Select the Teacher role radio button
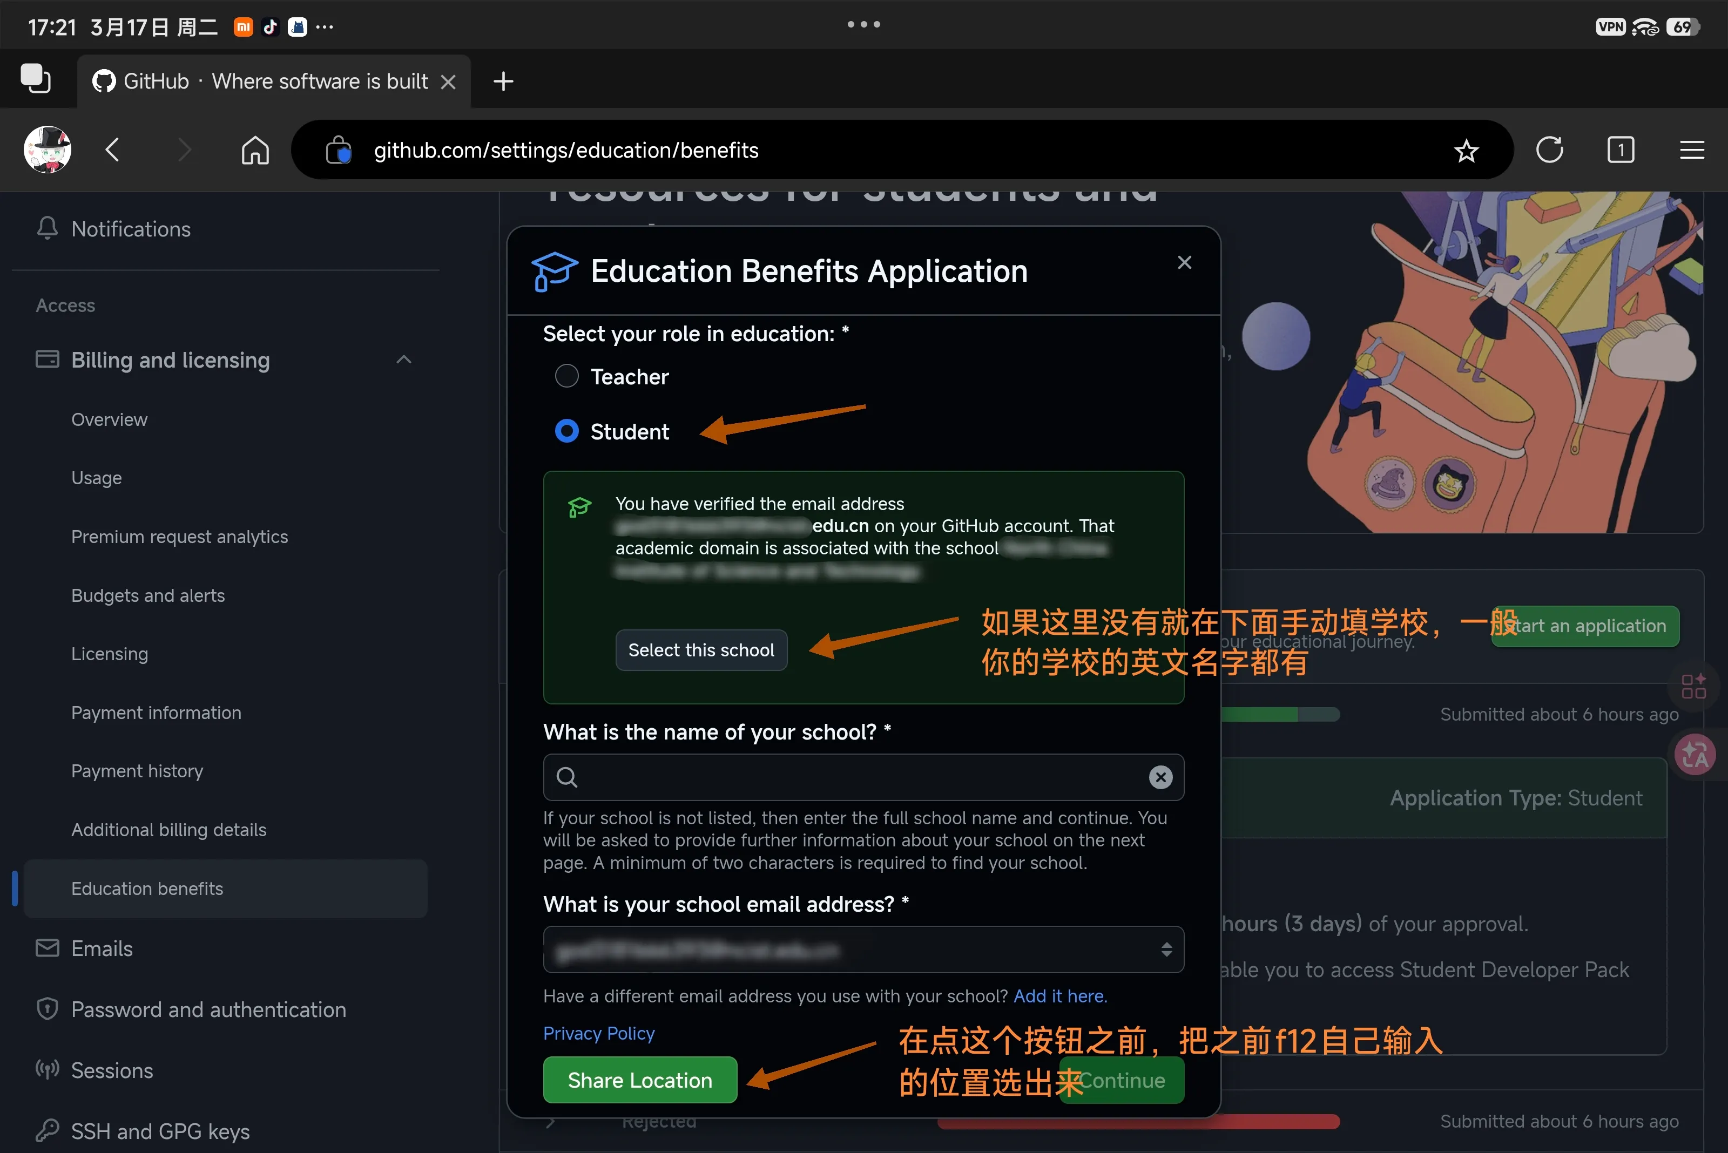Image resolution: width=1728 pixels, height=1153 pixels. pyautogui.click(x=566, y=376)
